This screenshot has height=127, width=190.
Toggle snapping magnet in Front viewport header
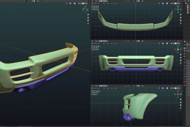click(x=137, y=41)
